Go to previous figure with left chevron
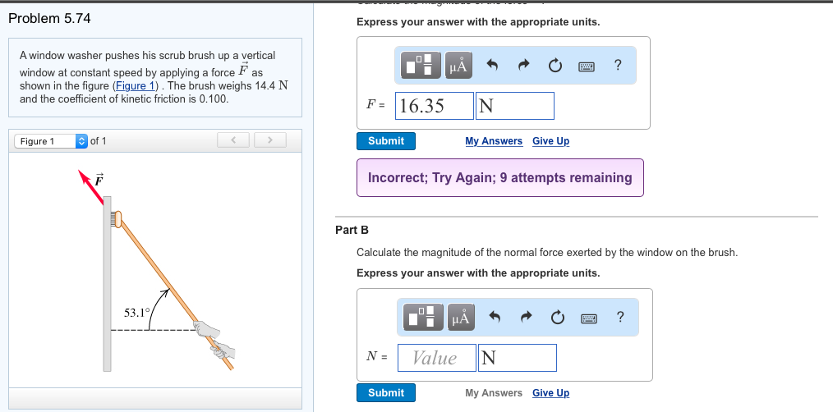The height and width of the screenshot is (412, 833). click(x=233, y=141)
